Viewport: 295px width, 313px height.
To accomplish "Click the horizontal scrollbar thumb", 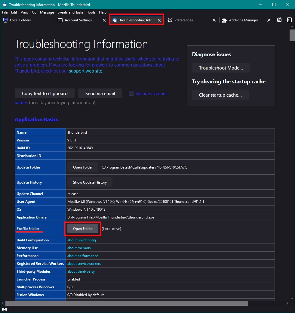I will coord(126,303).
